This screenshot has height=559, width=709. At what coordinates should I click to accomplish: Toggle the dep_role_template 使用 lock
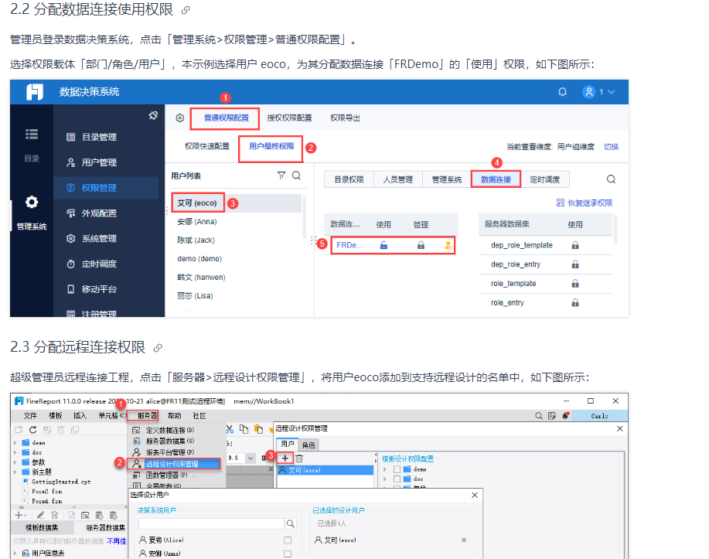(x=575, y=245)
